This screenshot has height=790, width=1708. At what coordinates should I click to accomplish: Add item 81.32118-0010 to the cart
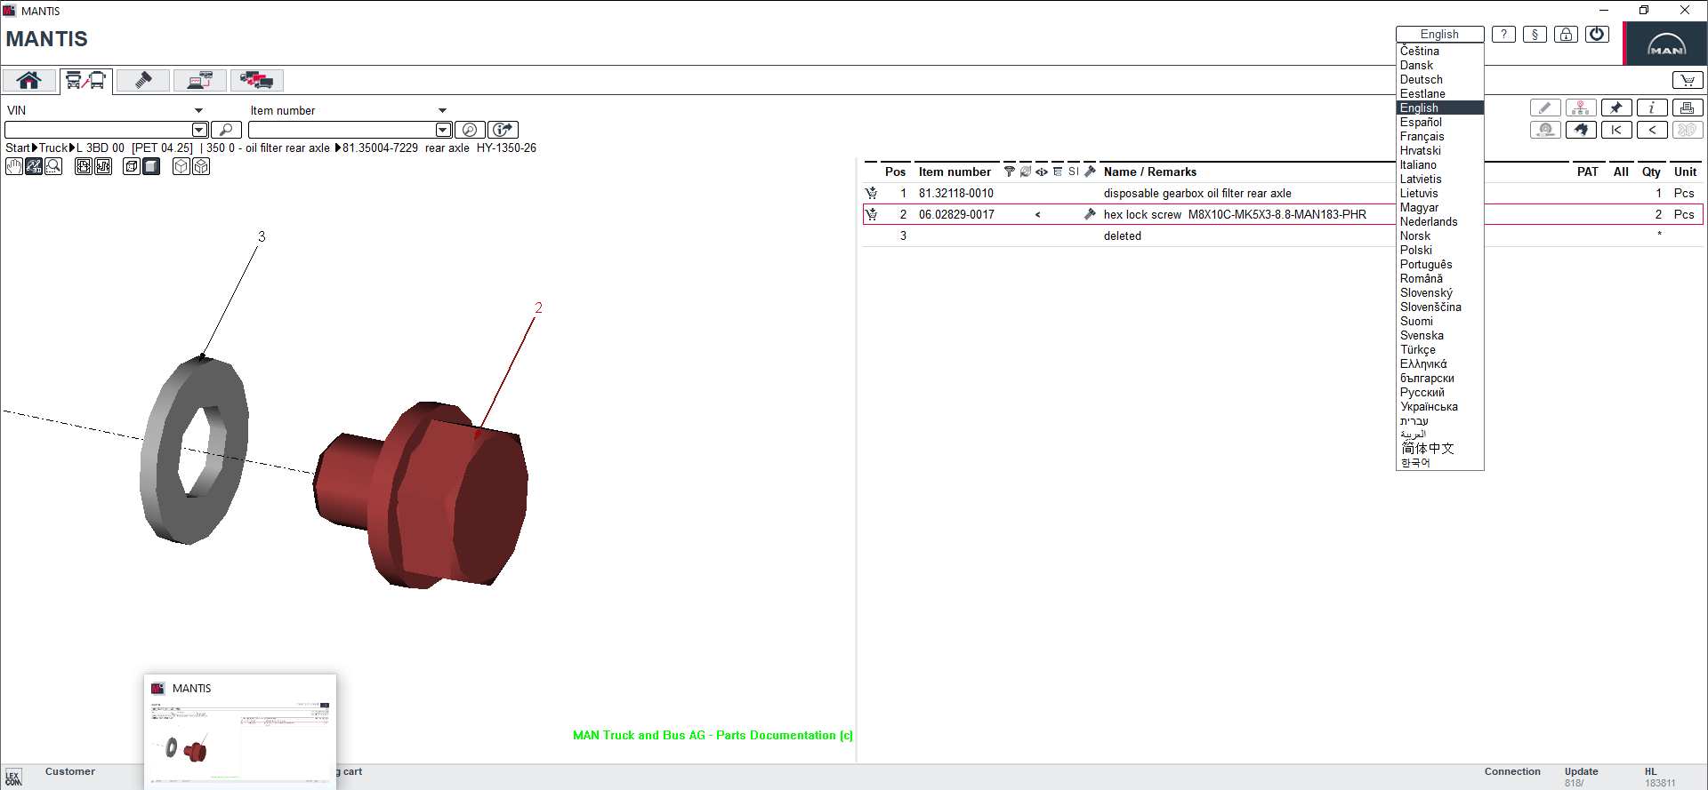pos(871,193)
